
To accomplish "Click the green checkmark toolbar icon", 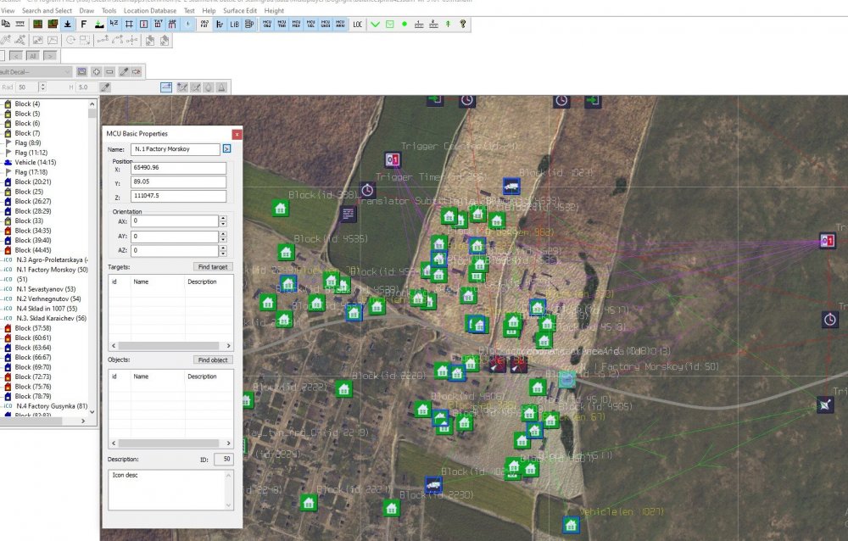I will click(x=375, y=25).
